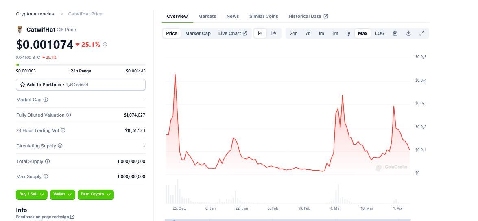Click the $1,074,027 valuation value
The image size is (478, 221).
click(134, 115)
